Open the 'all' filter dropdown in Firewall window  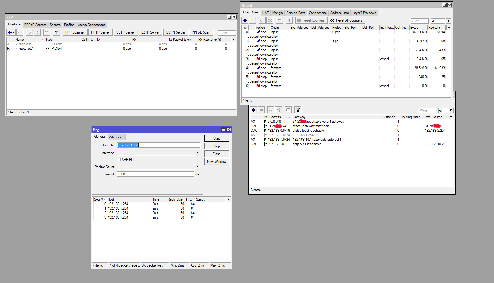(x=448, y=21)
